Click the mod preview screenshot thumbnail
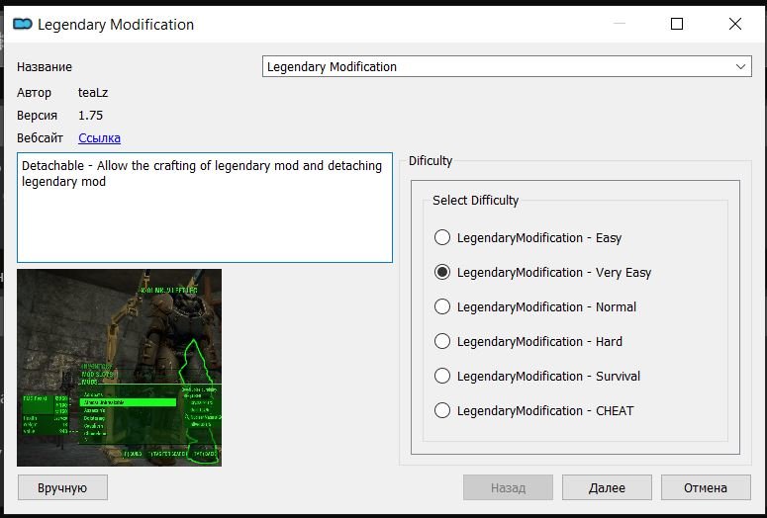Screen dimensions: 767x518 tap(120, 367)
